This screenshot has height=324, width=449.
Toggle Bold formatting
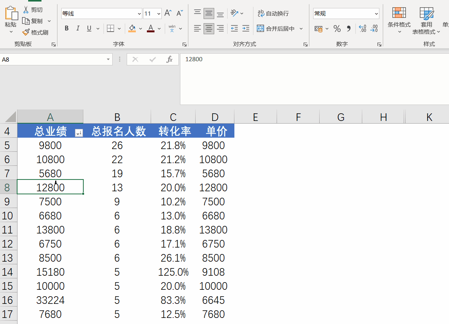pyautogui.click(x=67, y=29)
